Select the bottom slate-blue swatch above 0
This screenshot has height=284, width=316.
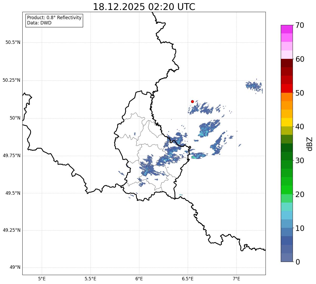[287, 257]
